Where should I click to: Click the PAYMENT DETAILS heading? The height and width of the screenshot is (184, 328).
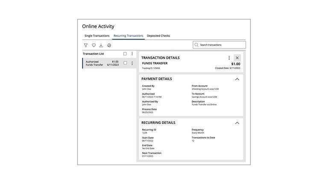[x=157, y=79]
